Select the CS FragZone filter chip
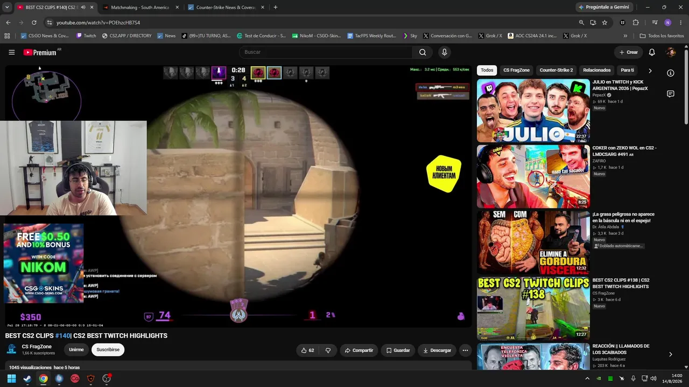The height and width of the screenshot is (387, 689). (x=517, y=70)
